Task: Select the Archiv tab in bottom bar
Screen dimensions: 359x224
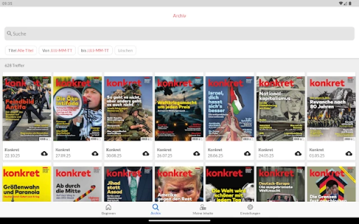Action: (x=155, y=209)
